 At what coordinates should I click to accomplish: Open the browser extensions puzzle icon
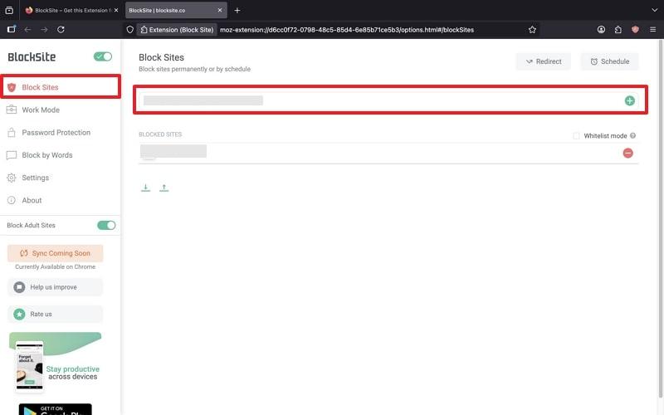point(618,29)
